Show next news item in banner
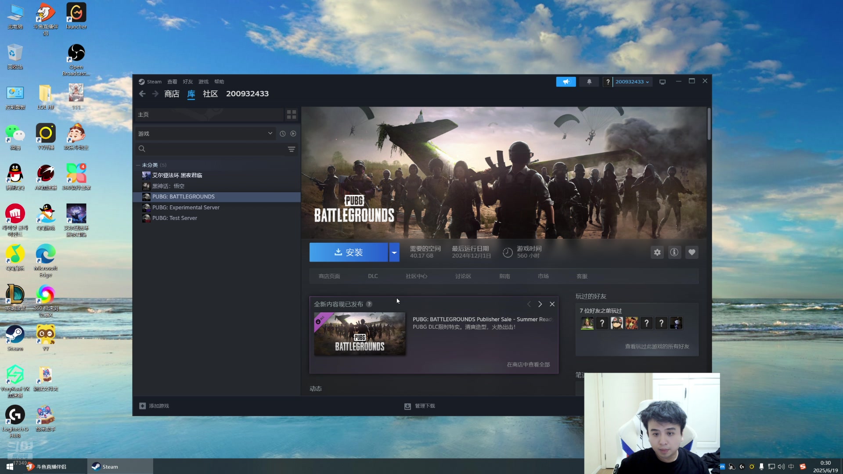 pyautogui.click(x=540, y=304)
